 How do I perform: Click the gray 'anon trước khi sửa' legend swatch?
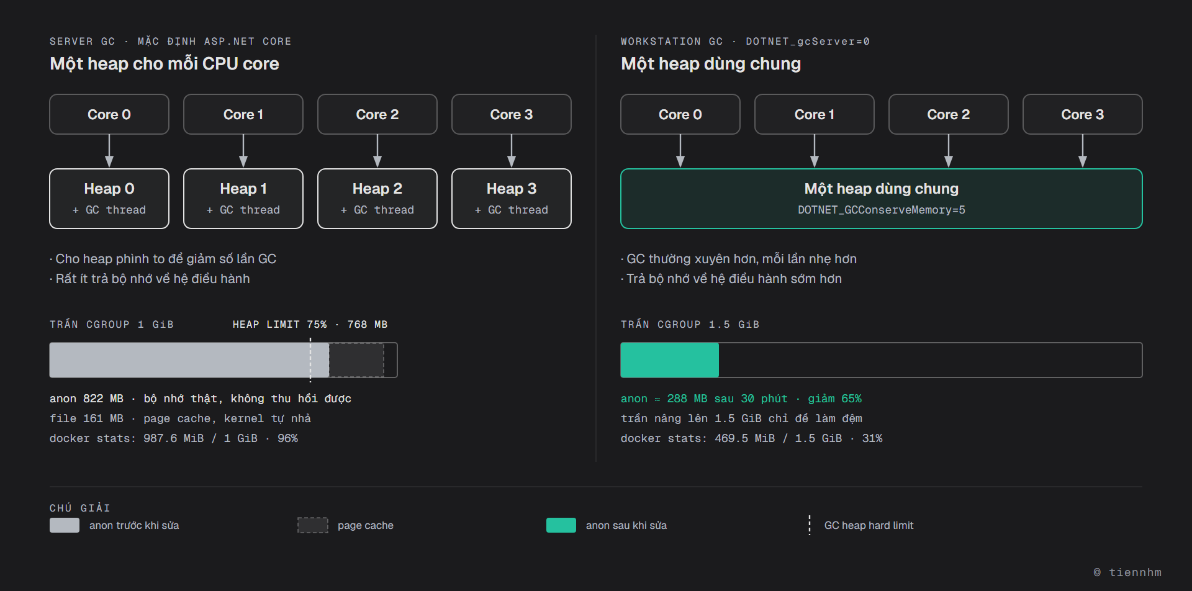tap(65, 525)
